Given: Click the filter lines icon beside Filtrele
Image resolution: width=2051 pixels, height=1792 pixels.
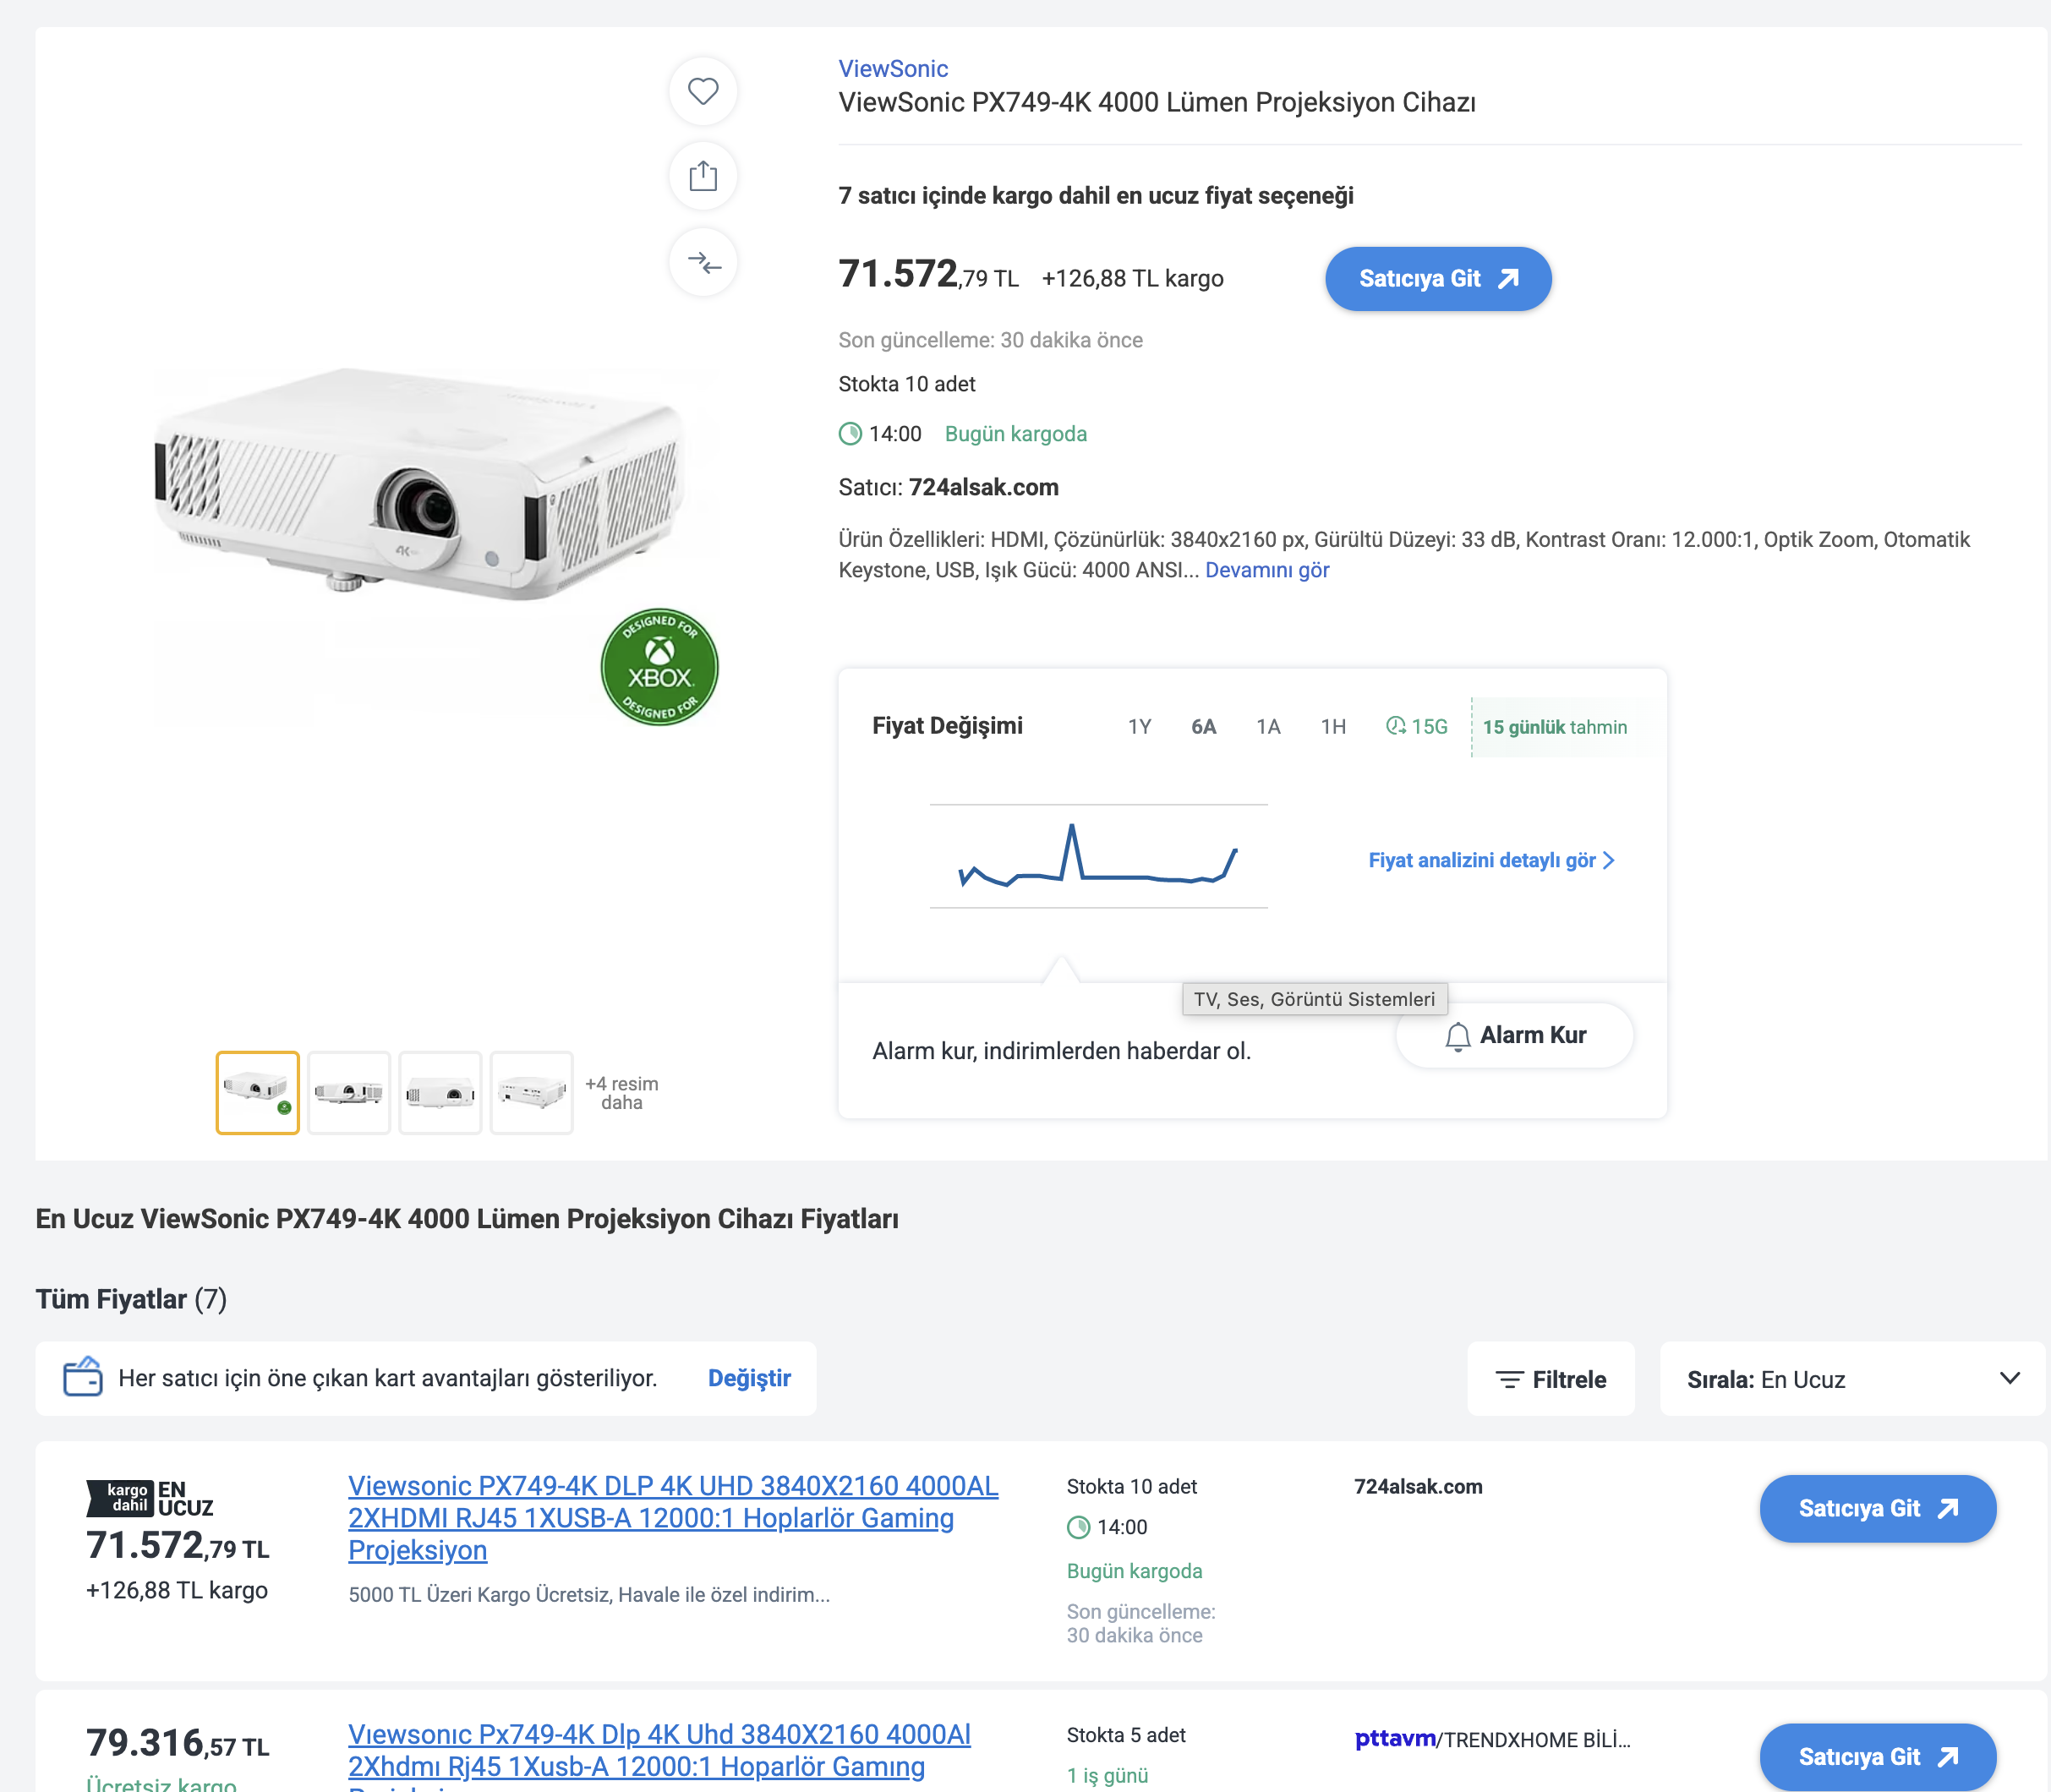Looking at the screenshot, I should click(x=1509, y=1380).
